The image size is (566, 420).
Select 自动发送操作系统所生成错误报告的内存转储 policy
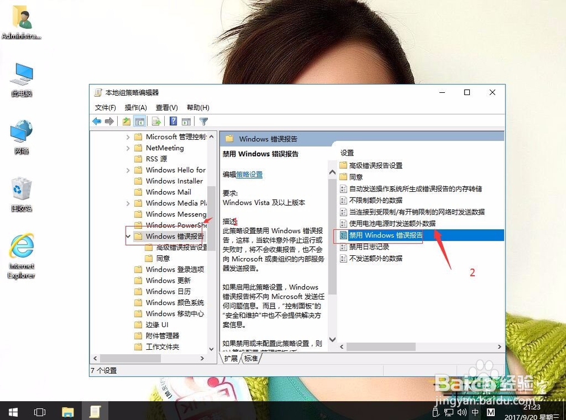click(x=411, y=188)
